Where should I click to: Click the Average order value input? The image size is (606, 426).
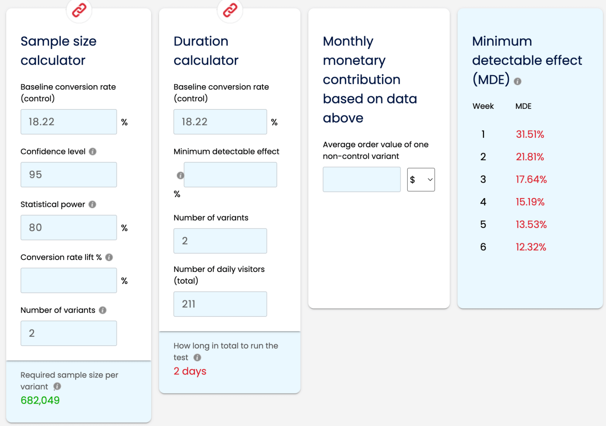click(362, 179)
